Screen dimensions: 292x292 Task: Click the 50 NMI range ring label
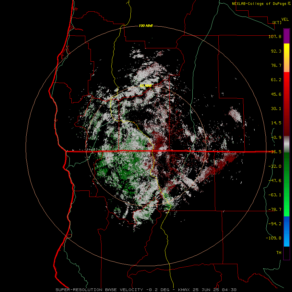pos(146,86)
